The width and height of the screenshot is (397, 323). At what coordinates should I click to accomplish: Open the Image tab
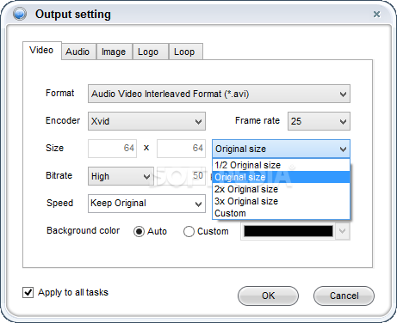pos(114,52)
